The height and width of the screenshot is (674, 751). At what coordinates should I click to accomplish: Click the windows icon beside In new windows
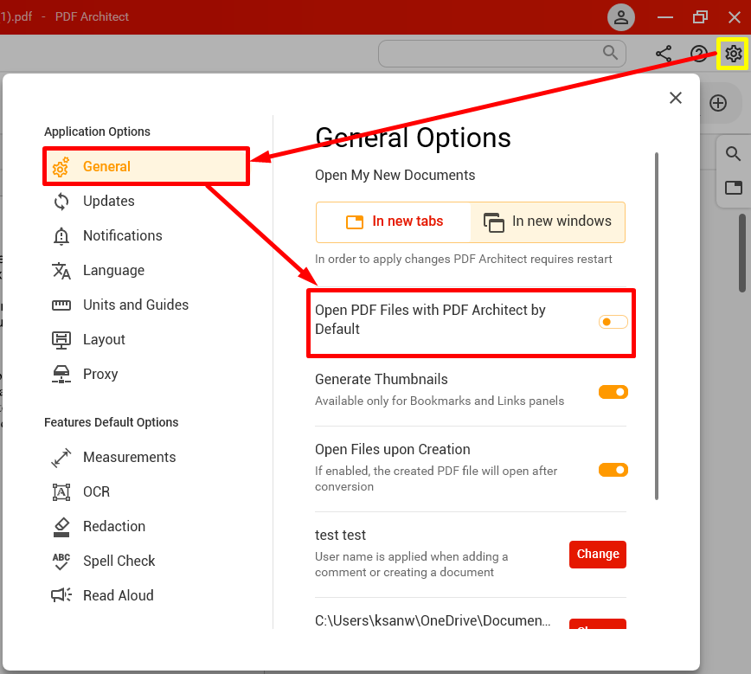pos(493,222)
